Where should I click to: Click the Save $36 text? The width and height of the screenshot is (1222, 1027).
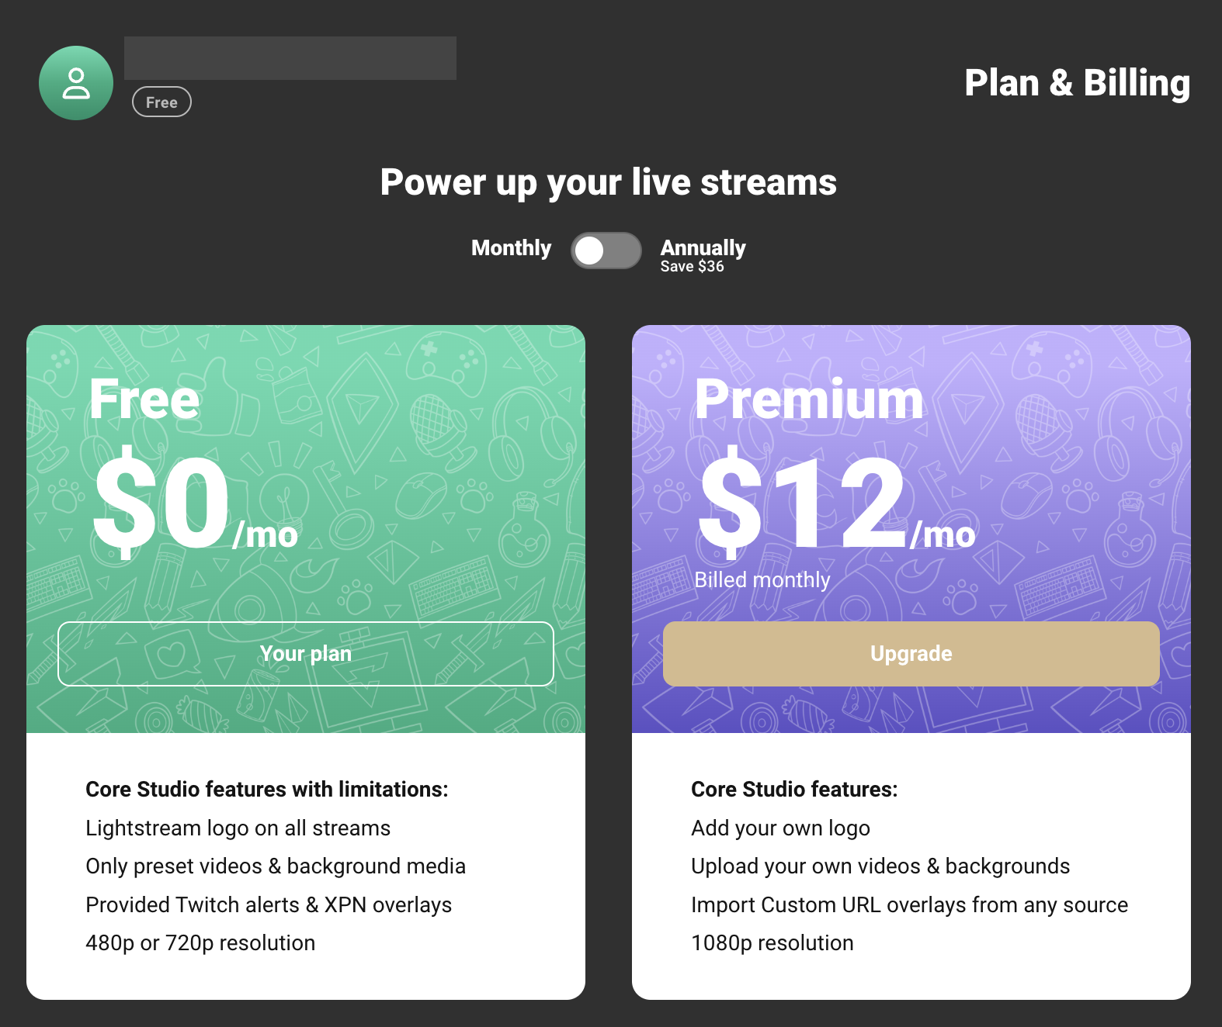click(x=692, y=267)
